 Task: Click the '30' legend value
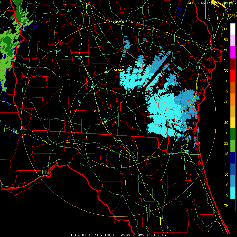click(x=226, y=122)
